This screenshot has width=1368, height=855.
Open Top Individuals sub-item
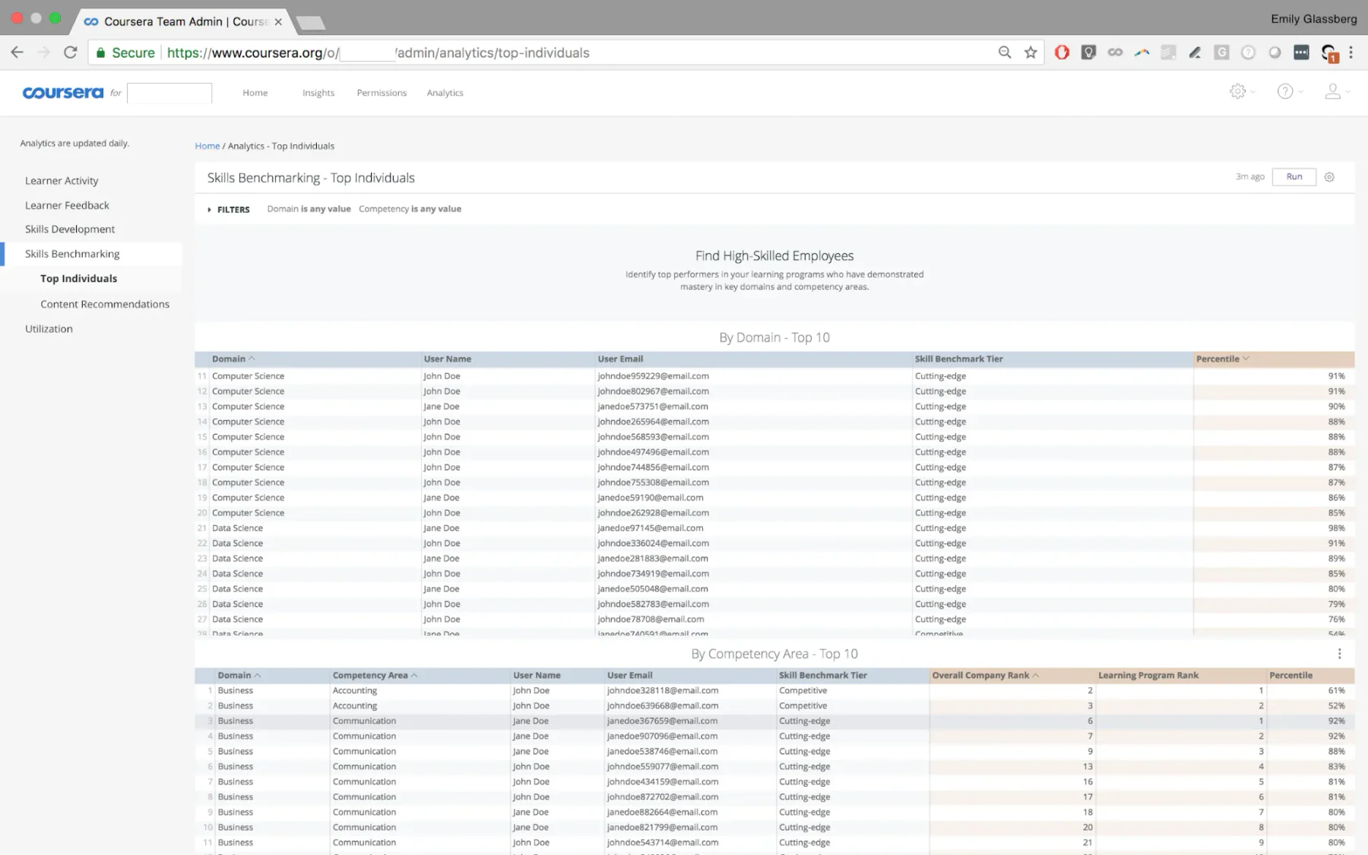[79, 279]
